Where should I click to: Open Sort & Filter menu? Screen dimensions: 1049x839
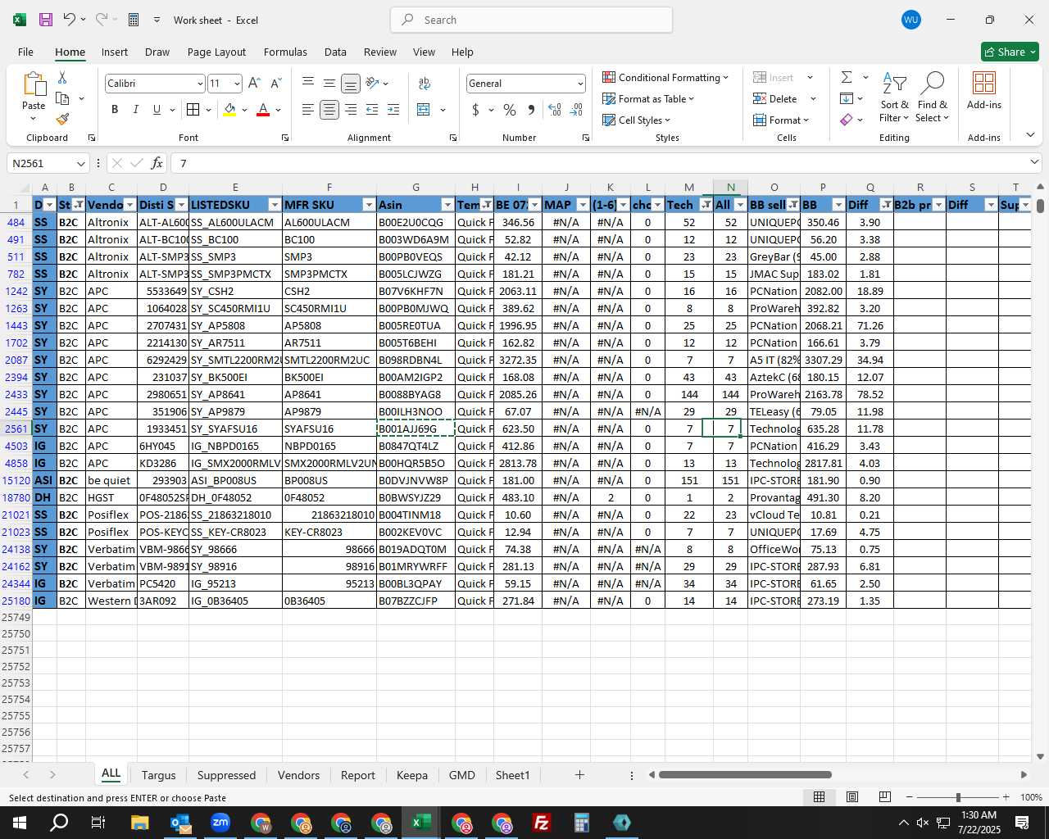tap(894, 97)
